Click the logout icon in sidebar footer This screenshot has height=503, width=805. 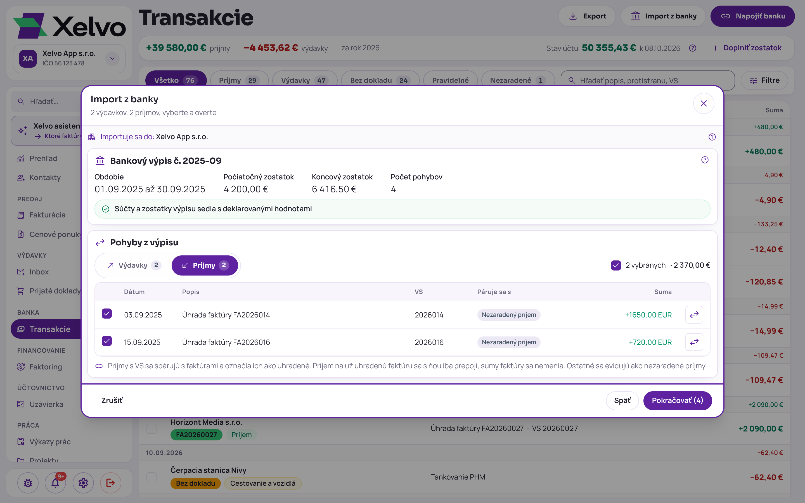point(111,483)
